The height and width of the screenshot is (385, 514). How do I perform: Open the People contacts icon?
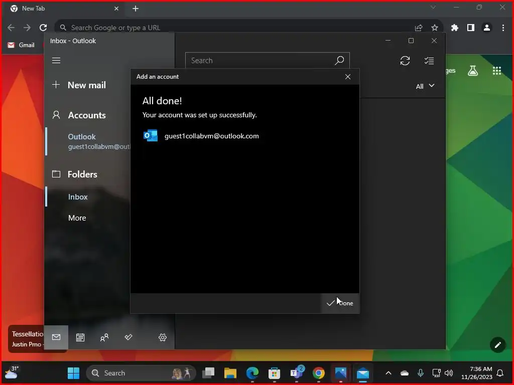104,337
